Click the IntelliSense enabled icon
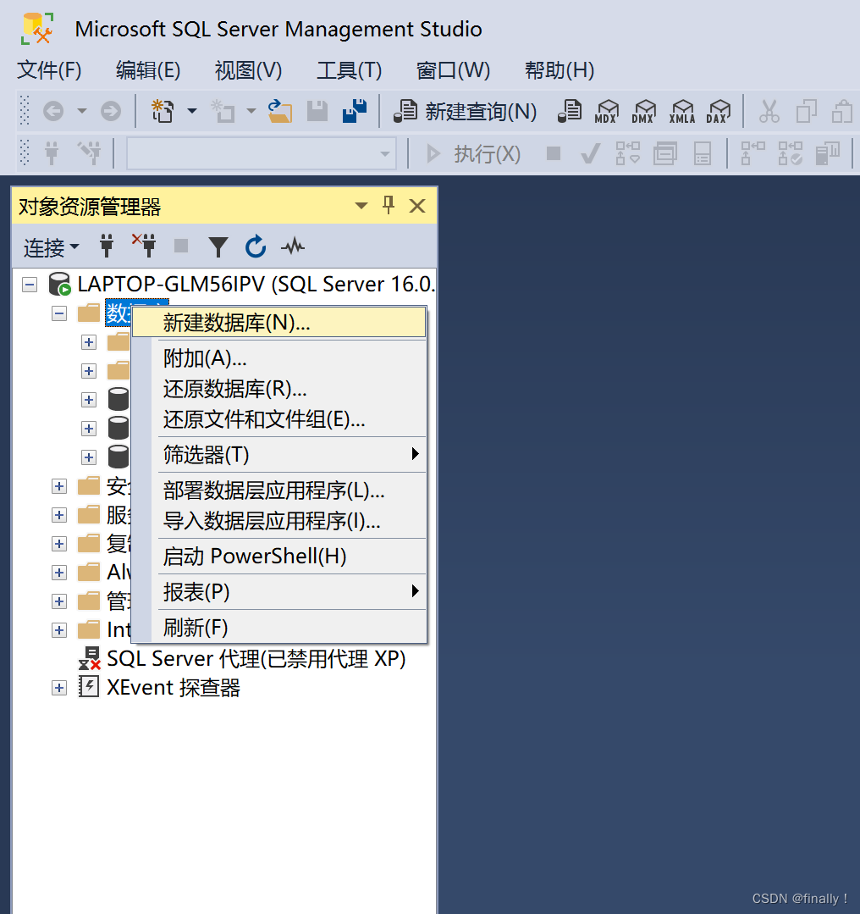Image resolution: width=860 pixels, height=914 pixels. click(703, 154)
